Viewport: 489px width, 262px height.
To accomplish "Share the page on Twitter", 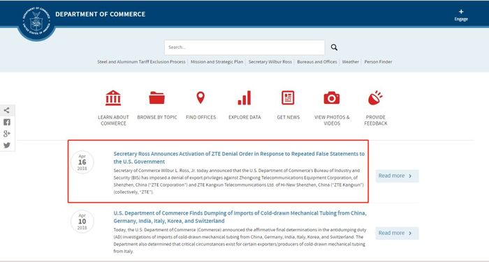I will pos(7,146).
